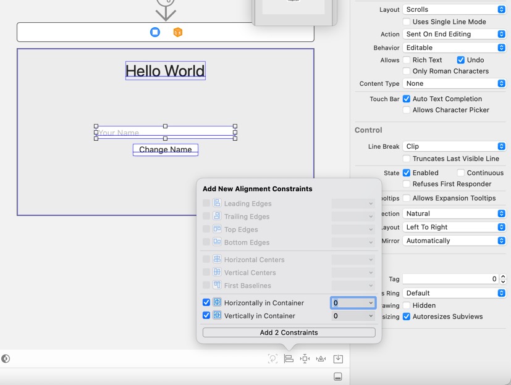Enable Rich Text checkbox
This screenshot has height=385, width=511.
407,60
